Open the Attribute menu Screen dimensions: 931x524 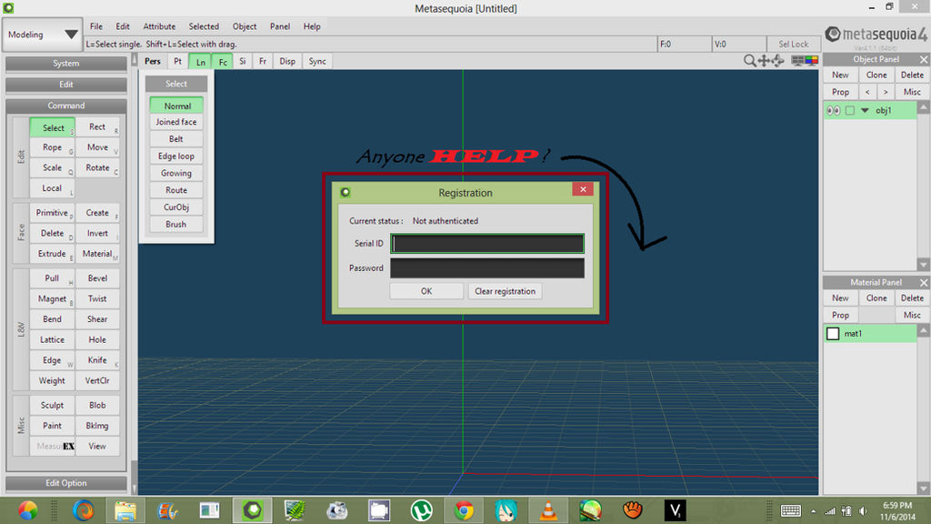coord(159,26)
